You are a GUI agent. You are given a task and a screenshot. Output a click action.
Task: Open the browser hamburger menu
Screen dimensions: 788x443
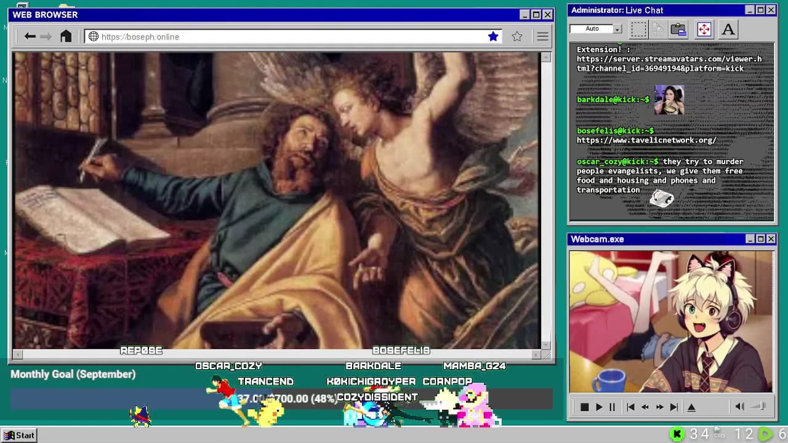(542, 37)
